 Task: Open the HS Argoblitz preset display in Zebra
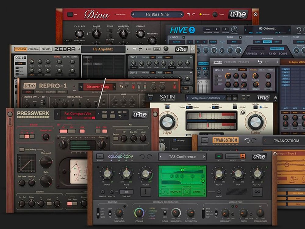coord(103,49)
